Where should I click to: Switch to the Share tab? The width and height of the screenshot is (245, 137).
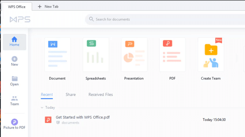tap(70, 95)
